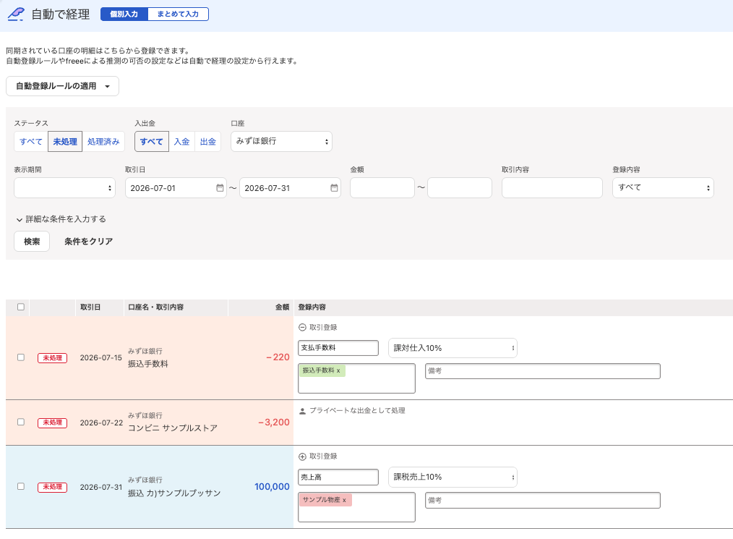Select ステータス filter 未処理
Viewport: 733px width, 539px height.
coord(65,141)
